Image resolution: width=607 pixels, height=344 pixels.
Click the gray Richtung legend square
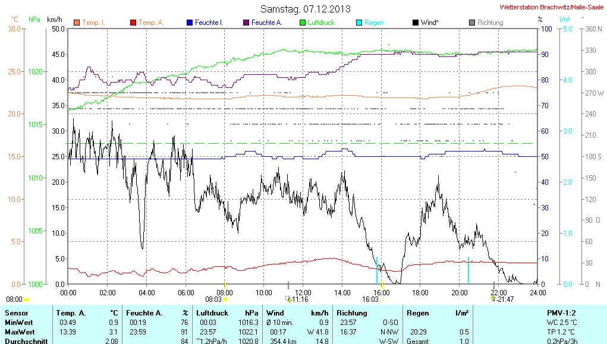tap(471, 23)
